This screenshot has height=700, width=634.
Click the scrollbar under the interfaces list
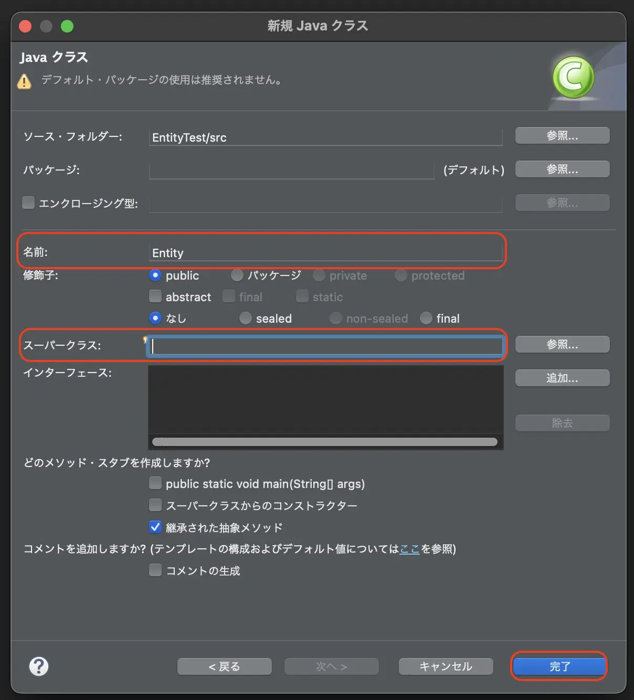(325, 442)
